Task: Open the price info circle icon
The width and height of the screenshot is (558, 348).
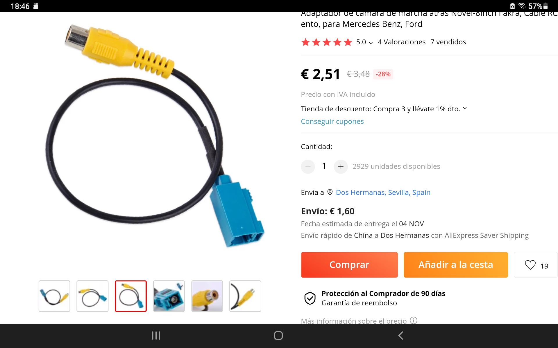Action: click(414, 320)
